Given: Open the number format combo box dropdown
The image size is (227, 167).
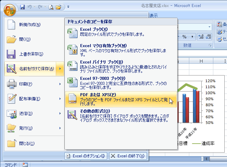Looking at the screenshot, I should point(209,27).
